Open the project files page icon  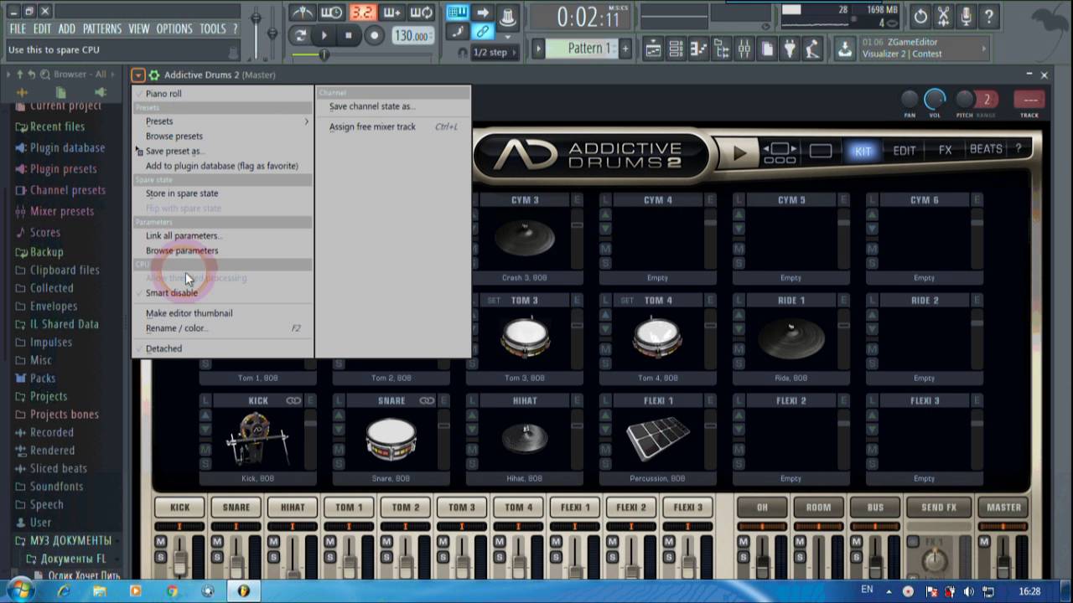coord(767,49)
